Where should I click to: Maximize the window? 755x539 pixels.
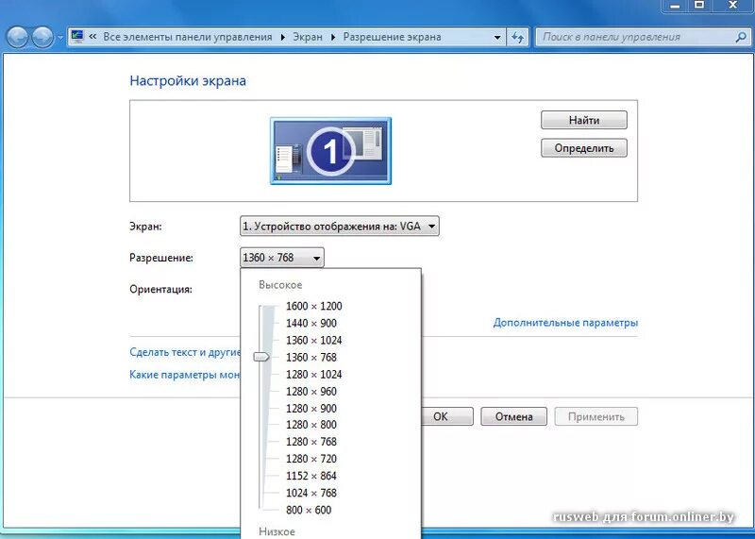[699, 6]
